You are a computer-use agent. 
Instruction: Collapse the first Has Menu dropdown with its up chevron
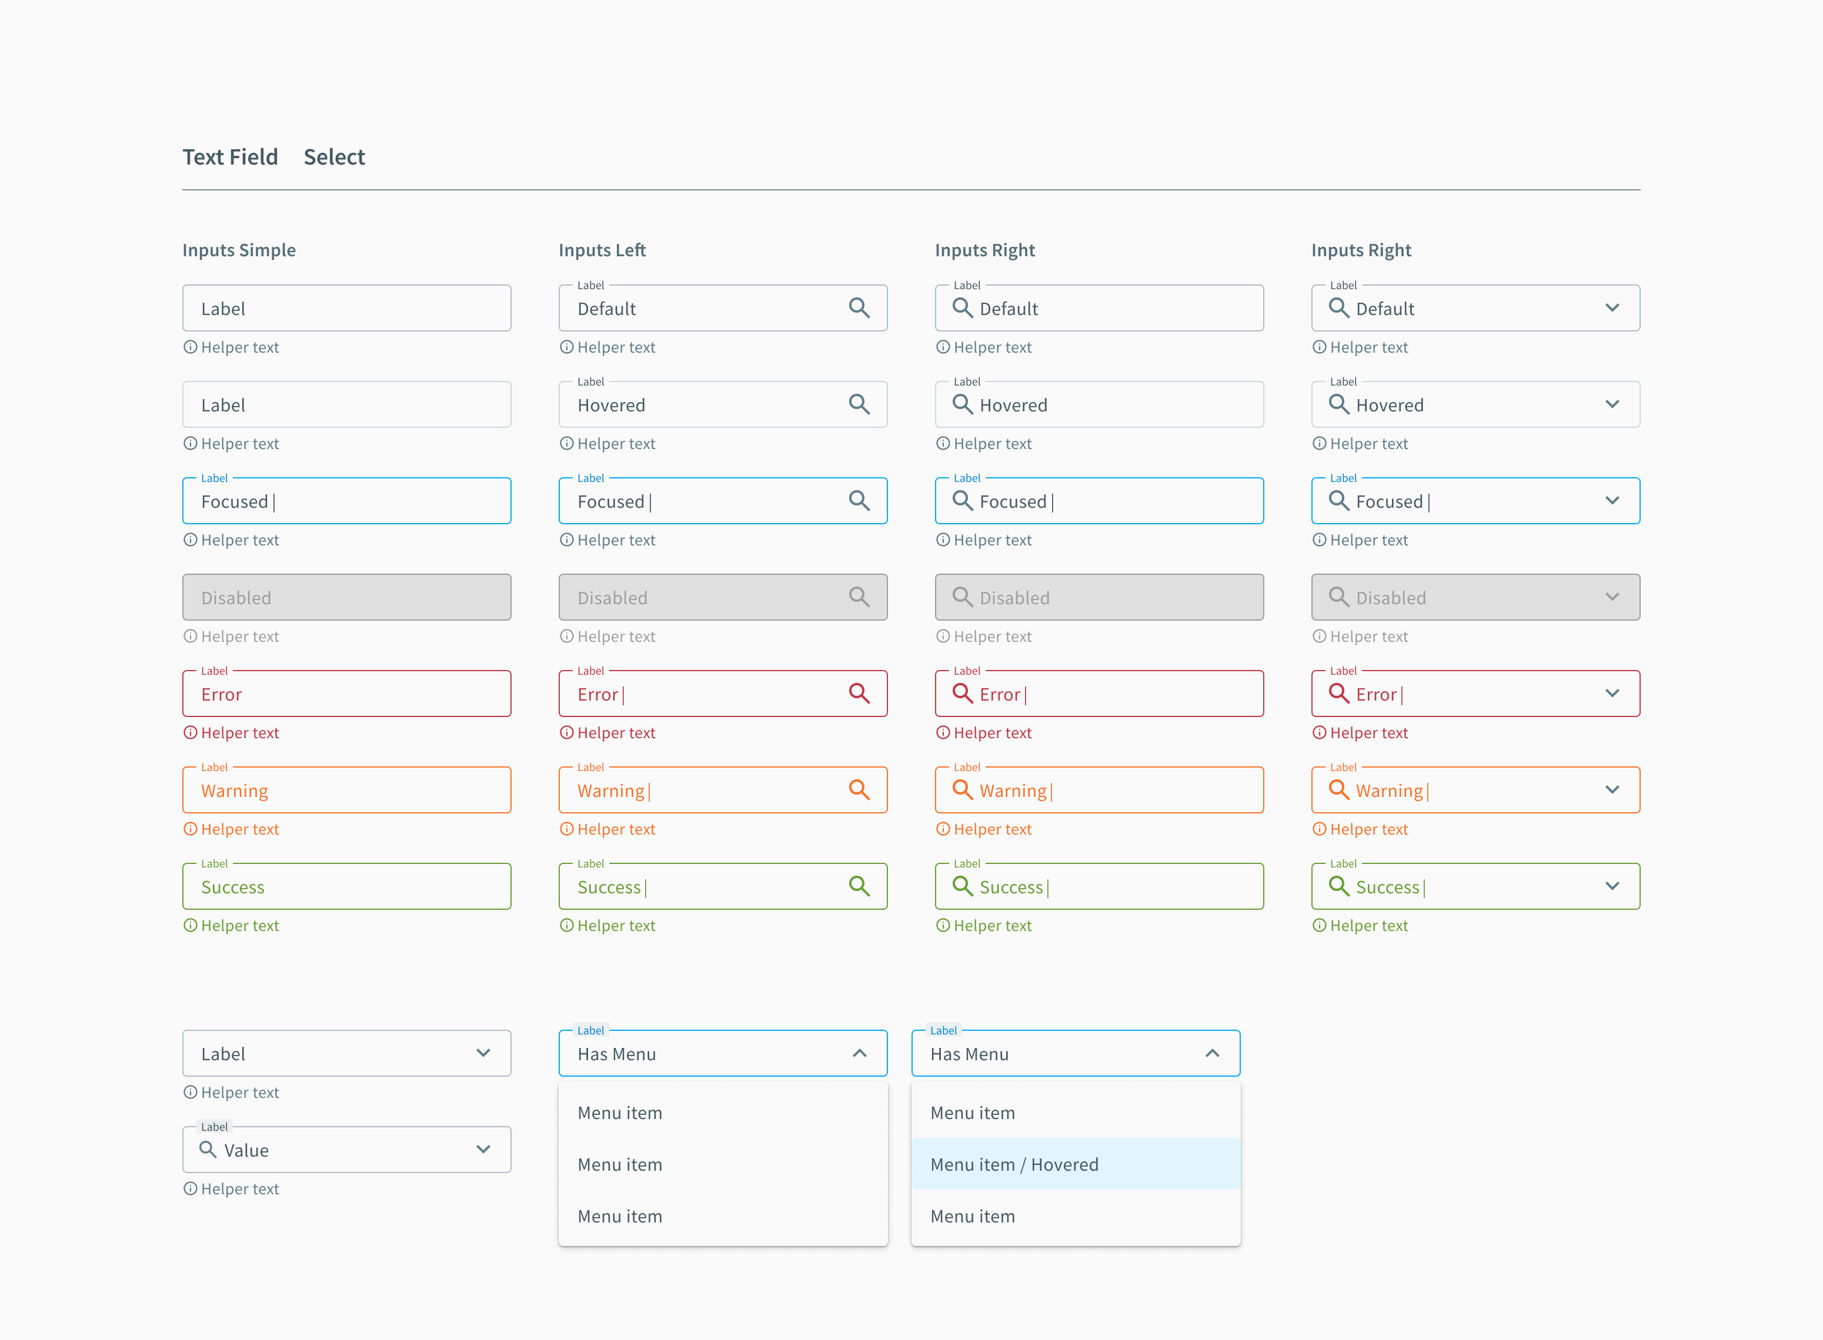pos(860,1053)
